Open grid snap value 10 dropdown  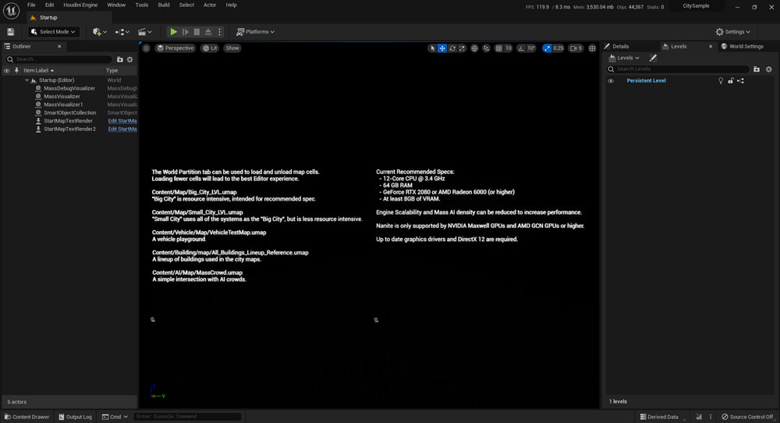pyautogui.click(x=508, y=48)
